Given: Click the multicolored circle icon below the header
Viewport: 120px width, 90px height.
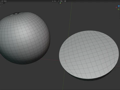Looking at the screenshot, I should click(60, 3).
